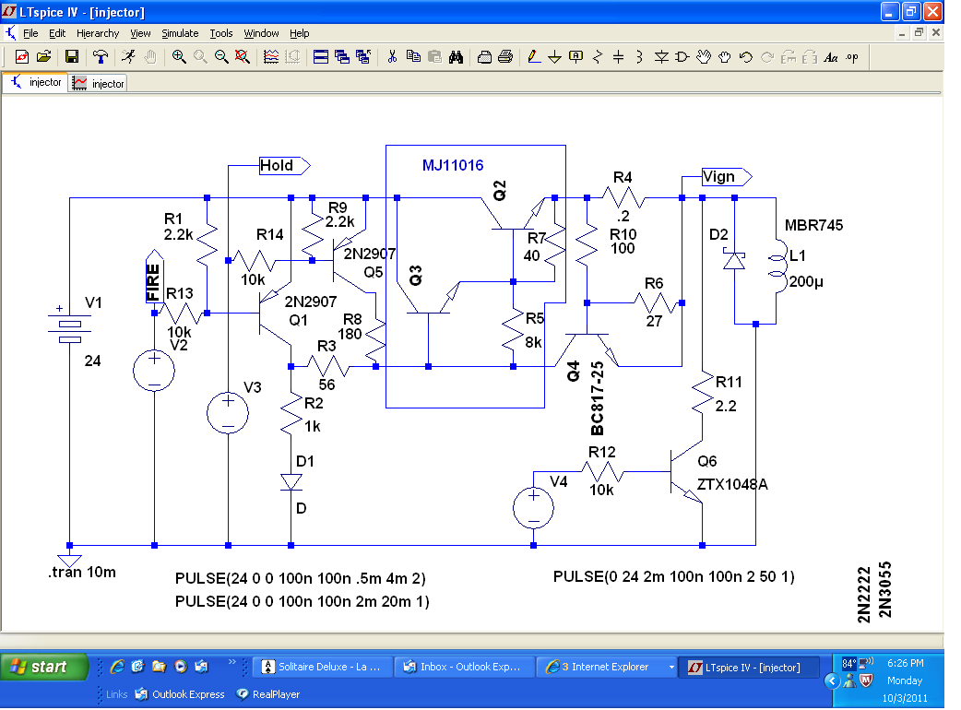
Task: Expand the Internet Explorer taskbar group arrow
Action: (x=671, y=667)
